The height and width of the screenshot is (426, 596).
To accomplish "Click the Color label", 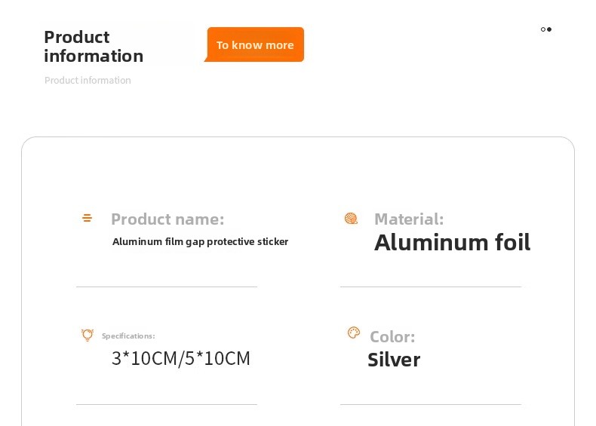I will tap(392, 337).
